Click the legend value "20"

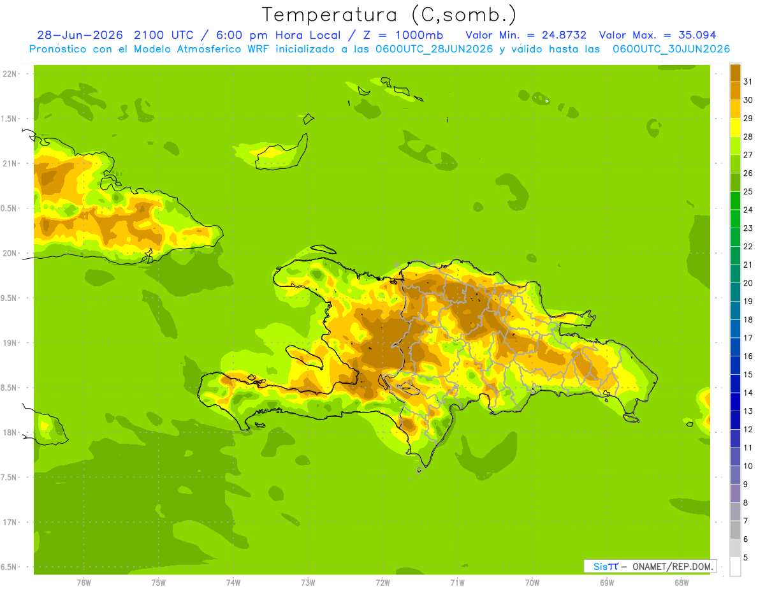[x=748, y=282]
